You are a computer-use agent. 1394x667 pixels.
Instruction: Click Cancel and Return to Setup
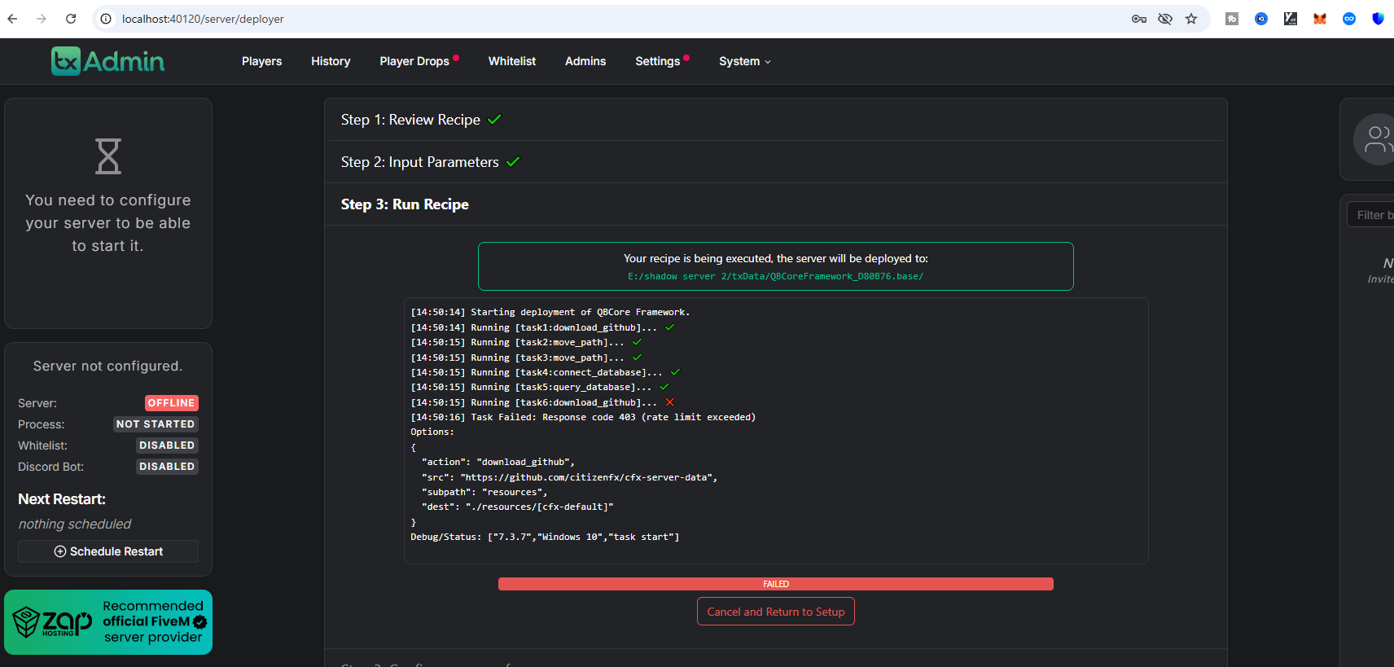click(775, 612)
